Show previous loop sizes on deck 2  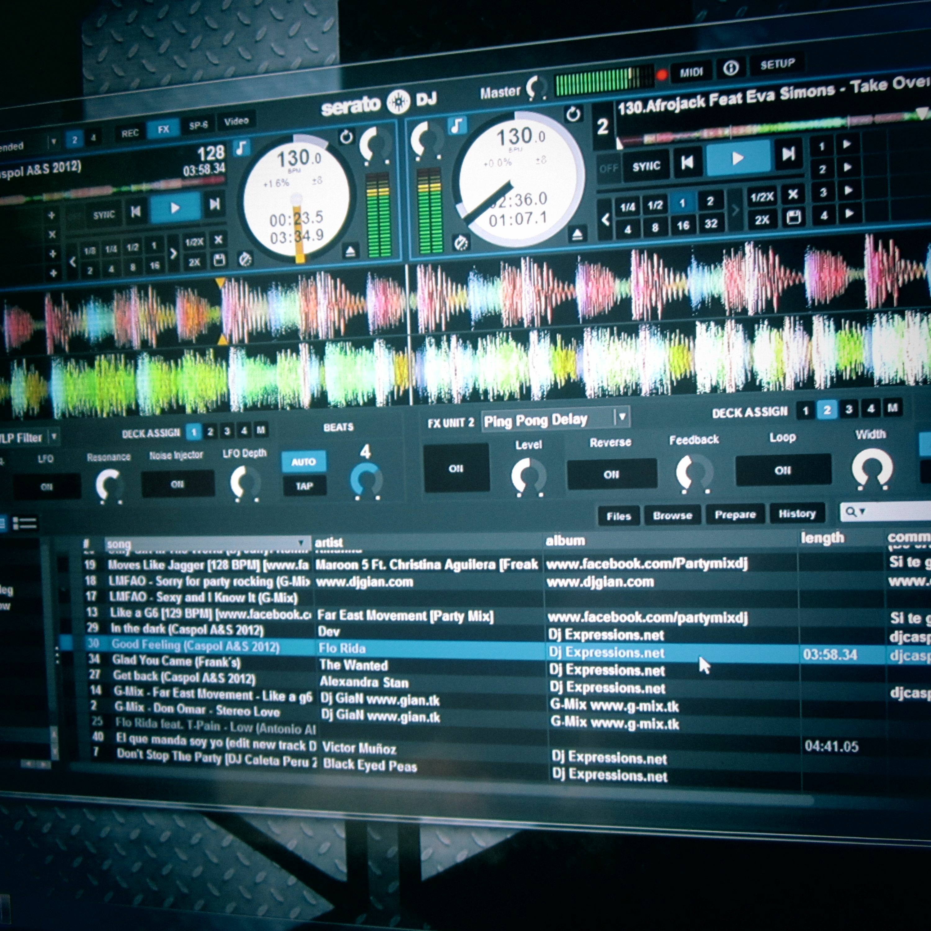point(606,220)
